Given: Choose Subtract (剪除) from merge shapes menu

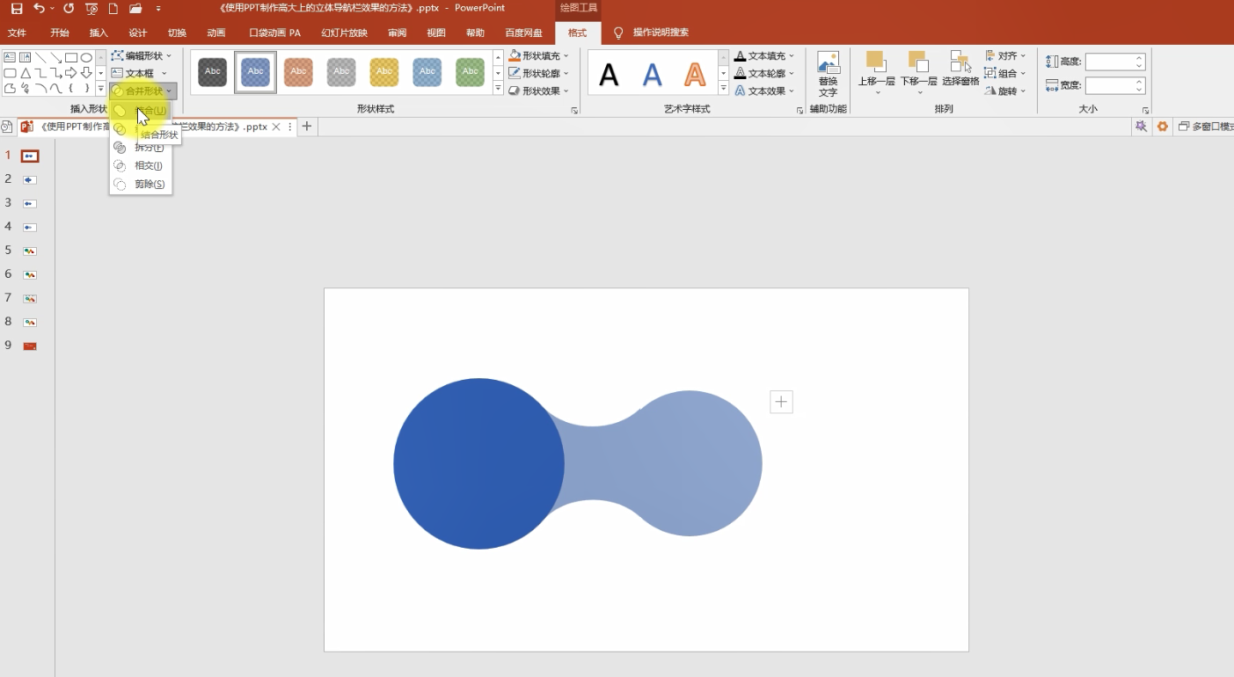Looking at the screenshot, I should (147, 185).
